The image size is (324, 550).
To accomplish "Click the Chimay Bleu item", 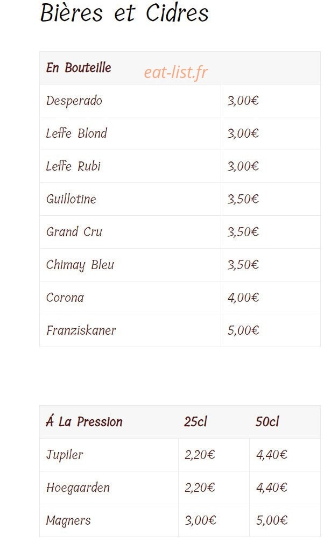I will [x=80, y=265].
